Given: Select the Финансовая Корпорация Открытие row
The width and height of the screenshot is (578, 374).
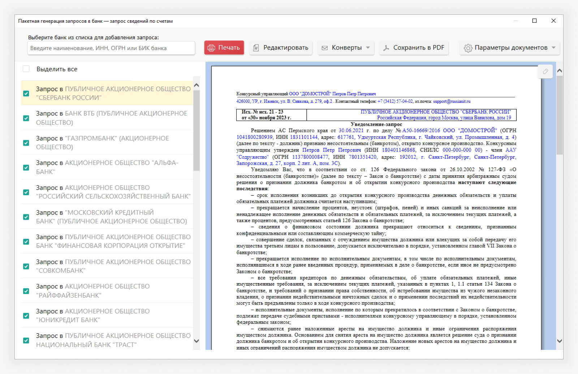Looking at the screenshot, I should (x=107, y=241).
